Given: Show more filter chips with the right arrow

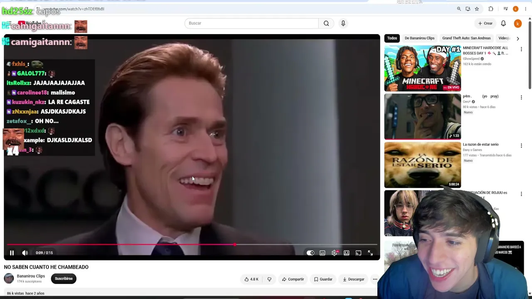Looking at the screenshot, I should click(518, 38).
